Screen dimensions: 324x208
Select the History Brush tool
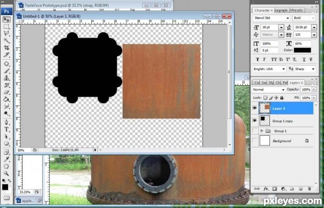pyautogui.click(x=6, y=85)
